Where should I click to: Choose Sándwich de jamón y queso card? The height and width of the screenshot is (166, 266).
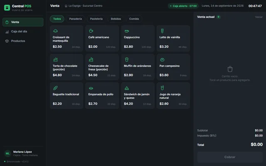(x=138, y=95)
